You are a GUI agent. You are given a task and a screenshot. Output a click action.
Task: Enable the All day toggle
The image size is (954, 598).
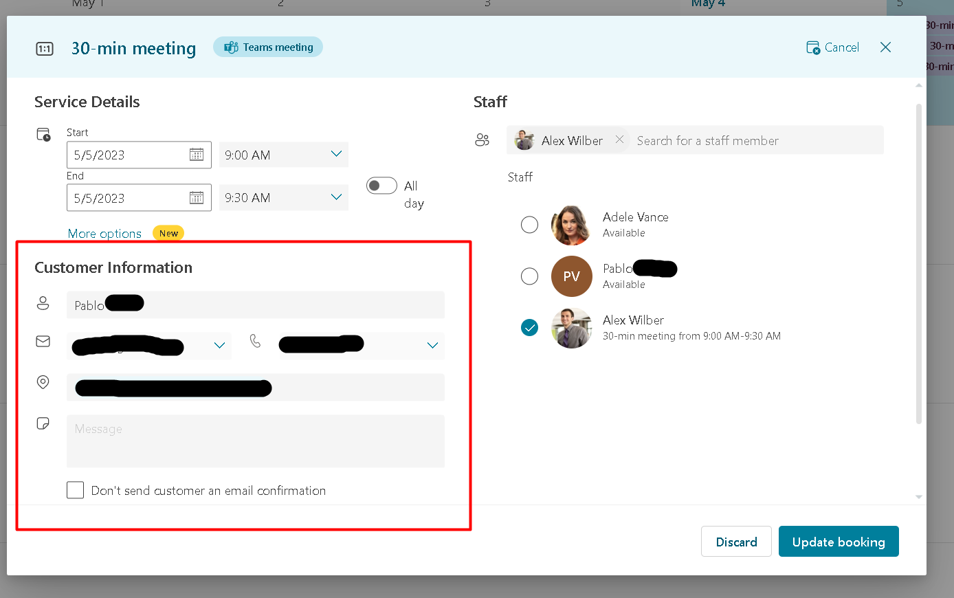(381, 186)
